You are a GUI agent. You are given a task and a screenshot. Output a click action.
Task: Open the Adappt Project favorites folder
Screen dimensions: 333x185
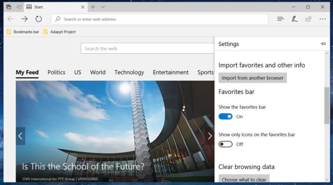coord(59,32)
